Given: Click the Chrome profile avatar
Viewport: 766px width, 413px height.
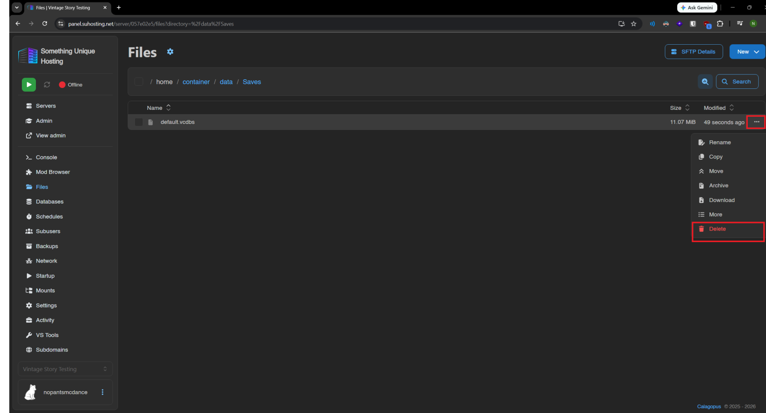Looking at the screenshot, I should 753,24.
